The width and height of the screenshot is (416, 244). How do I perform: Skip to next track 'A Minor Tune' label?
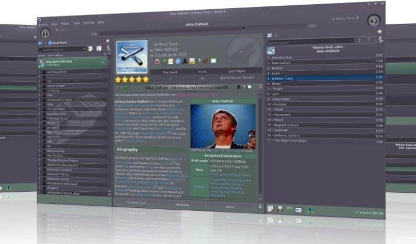[x=346, y=18]
